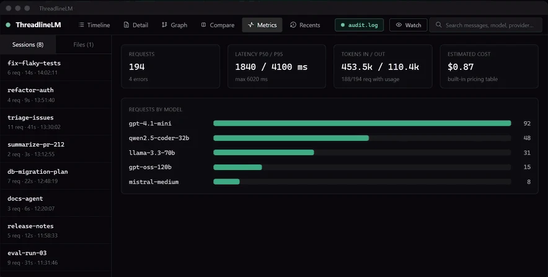Click the mistral-medium model label
The height and width of the screenshot is (277, 548).
[x=154, y=182]
